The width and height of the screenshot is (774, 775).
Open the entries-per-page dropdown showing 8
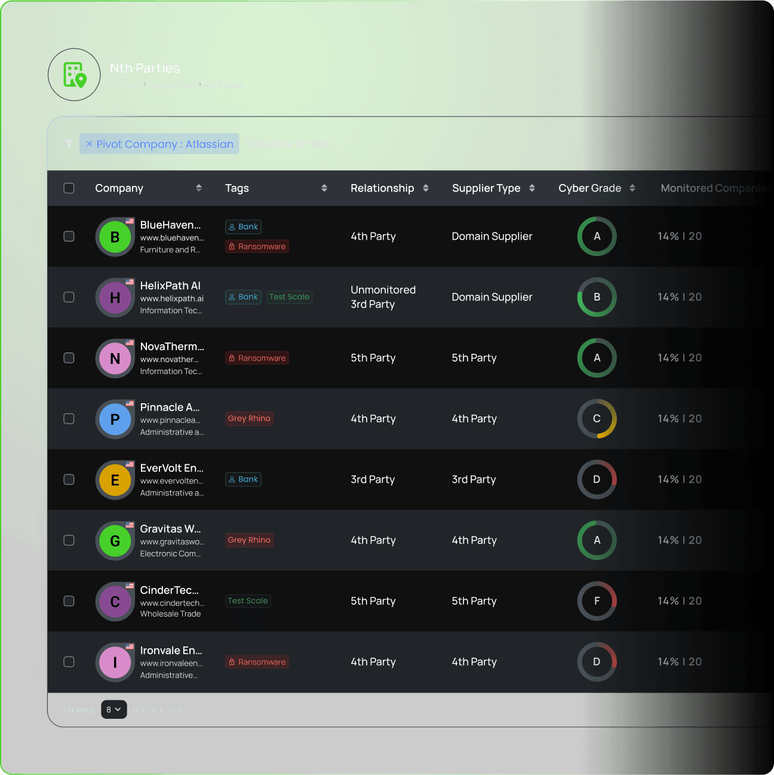point(113,709)
